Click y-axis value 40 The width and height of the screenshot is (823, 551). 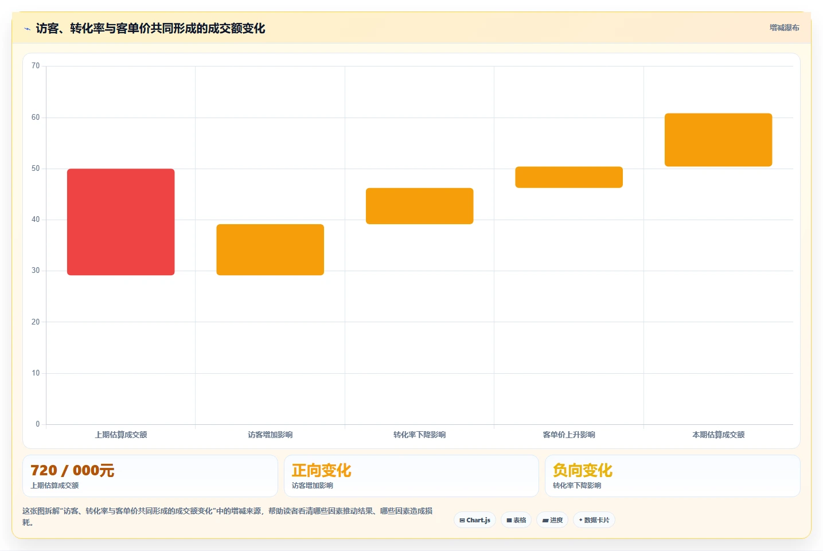point(36,220)
